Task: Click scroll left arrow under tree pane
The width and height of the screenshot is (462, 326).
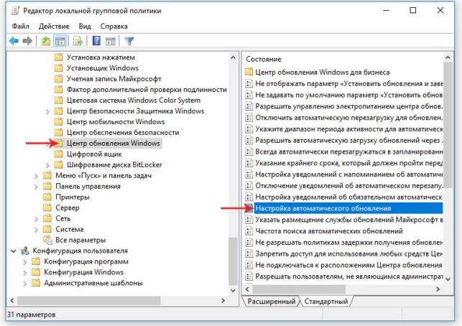Action: [11, 300]
